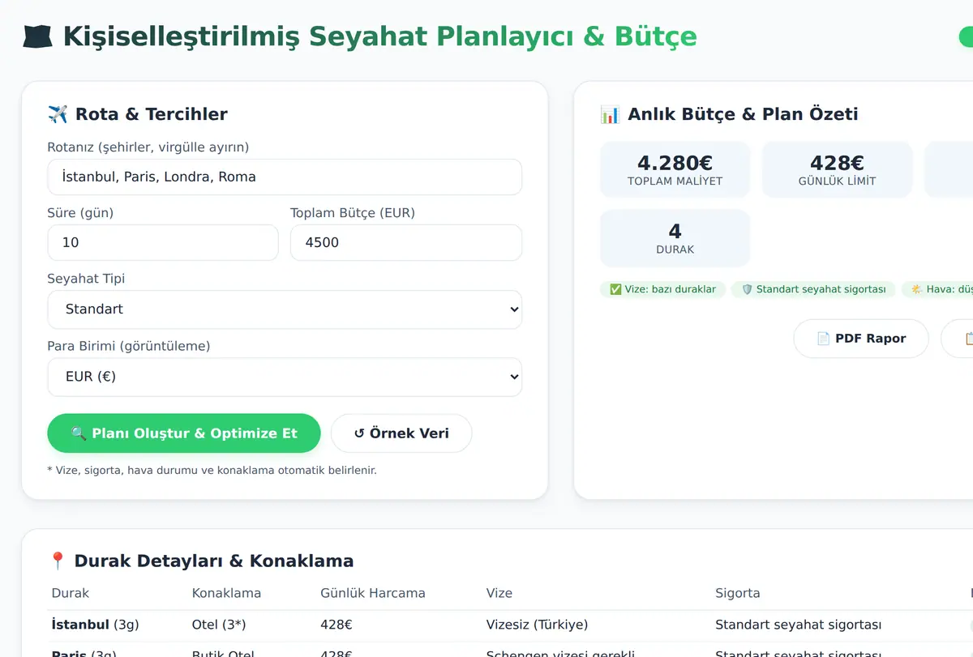Screen dimensions: 973x657
Task: Select the 4 Durak summary card
Action: 675,238
